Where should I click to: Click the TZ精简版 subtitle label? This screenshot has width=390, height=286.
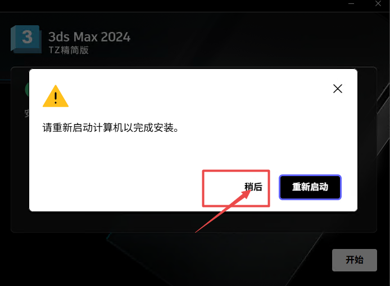pos(69,50)
